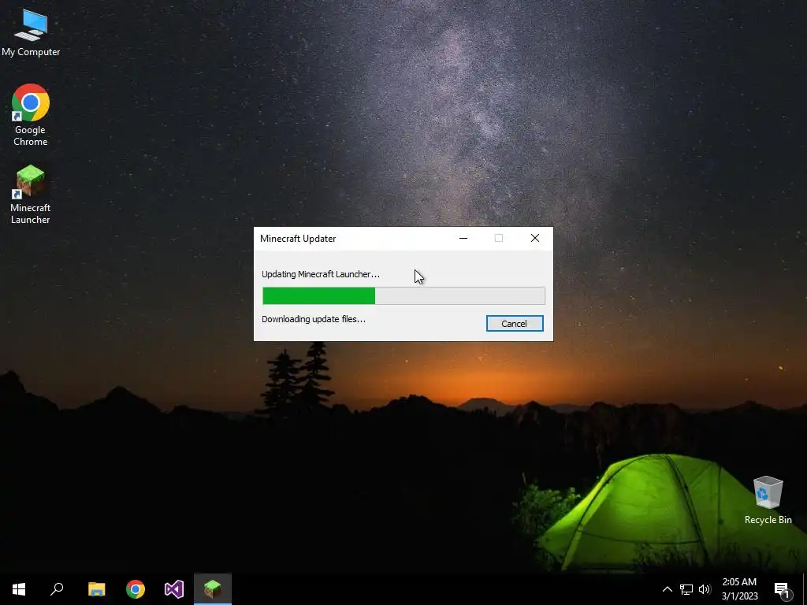The height and width of the screenshot is (605, 807).
Task: Click the Minecraft Updater title bar text
Action: [298, 239]
